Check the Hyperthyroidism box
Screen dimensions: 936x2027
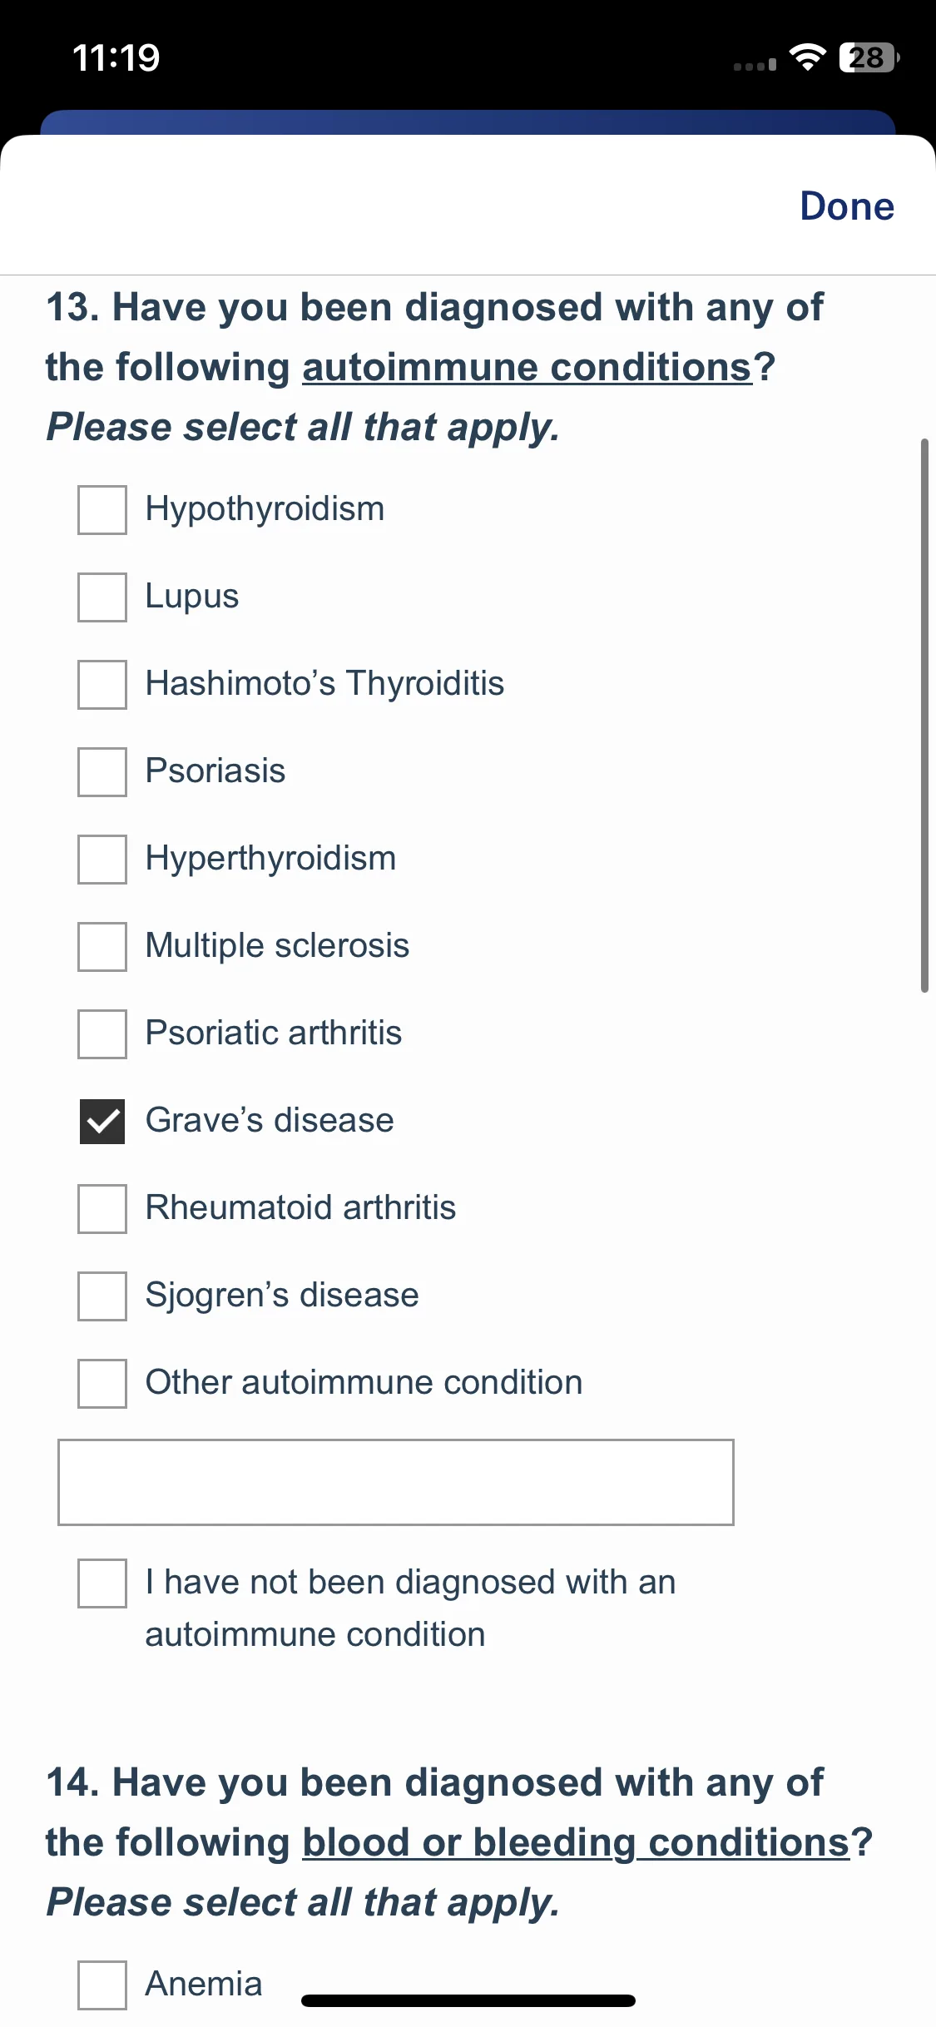point(102,860)
